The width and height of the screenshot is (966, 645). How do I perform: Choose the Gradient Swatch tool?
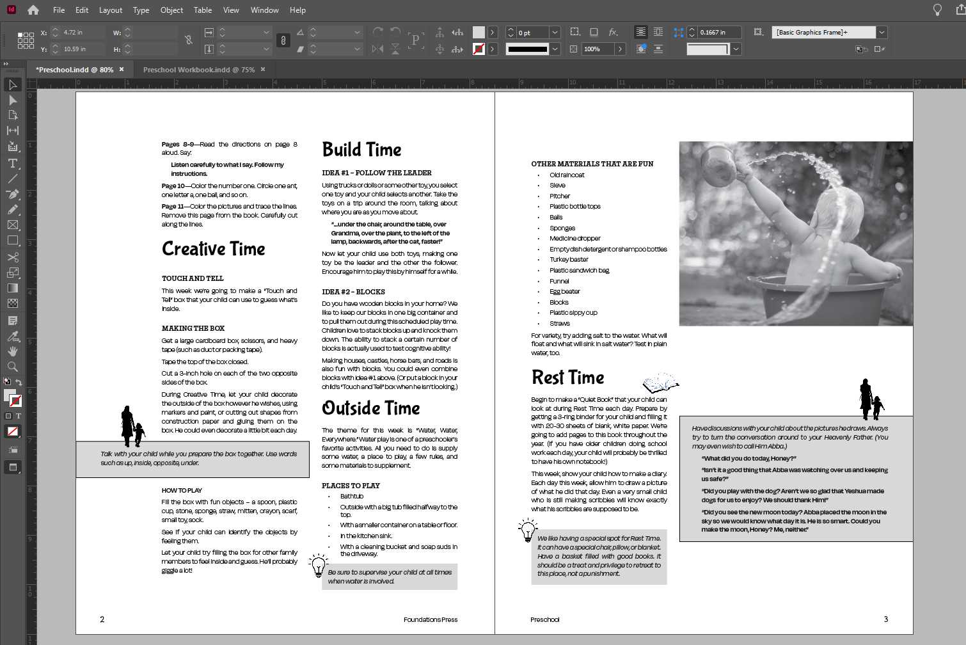point(12,288)
